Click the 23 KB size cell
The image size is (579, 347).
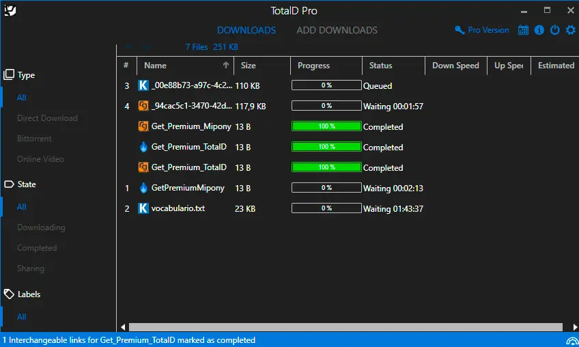coord(245,209)
